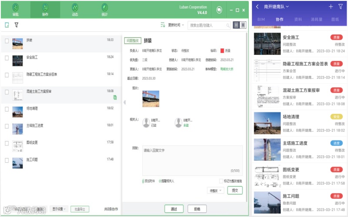
Task: Check the box for 主塔施工进度 row
Action: [7, 126]
